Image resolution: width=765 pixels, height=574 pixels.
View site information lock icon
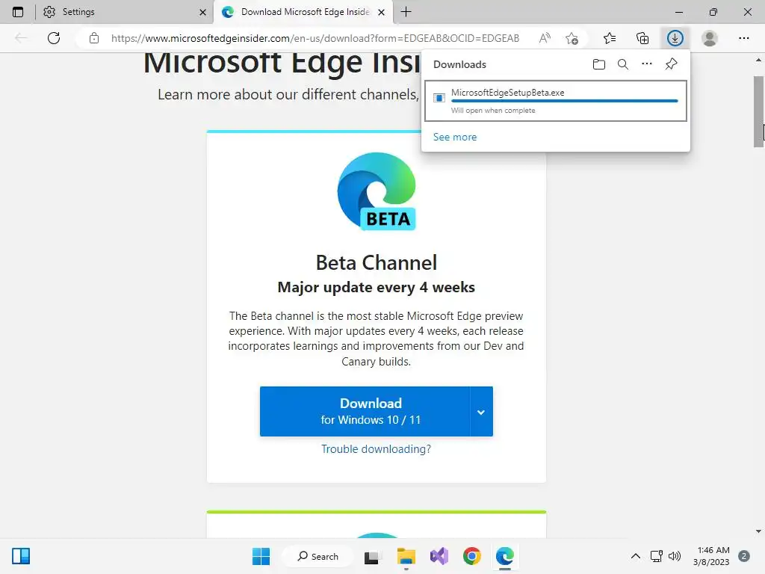[94, 38]
